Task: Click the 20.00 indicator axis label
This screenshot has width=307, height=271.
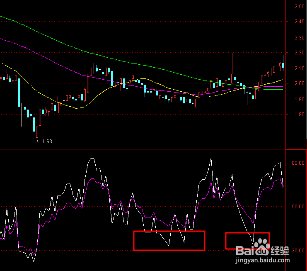Action: pyautogui.click(x=298, y=251)
